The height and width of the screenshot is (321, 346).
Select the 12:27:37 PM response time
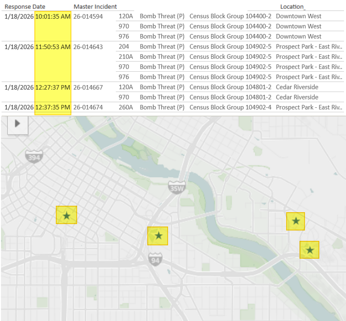pyautogui.click(x=53, y=88)
